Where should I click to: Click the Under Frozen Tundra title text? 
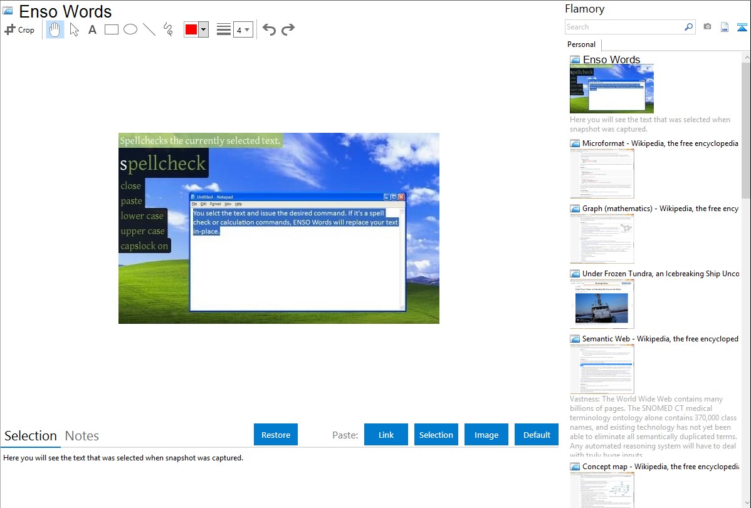tap(661, 273)
